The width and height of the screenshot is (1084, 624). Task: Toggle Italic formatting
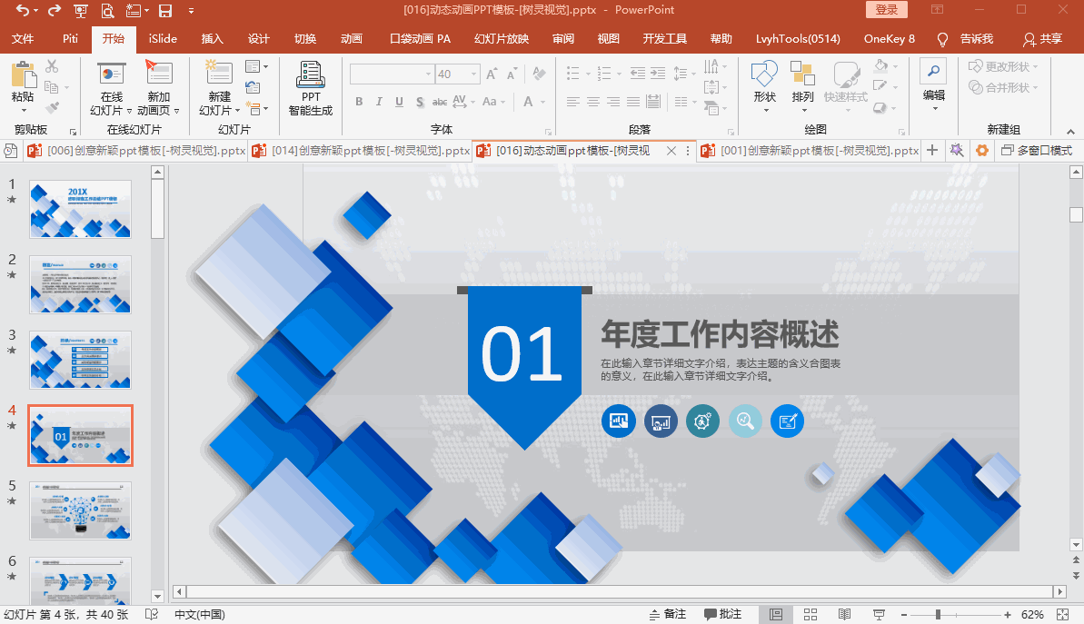379,102
